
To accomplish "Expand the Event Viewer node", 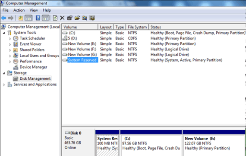I will [x=10, y=44].
